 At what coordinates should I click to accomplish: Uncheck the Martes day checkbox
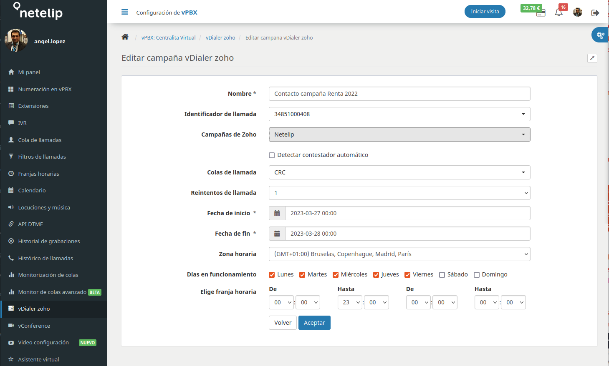(302, 275)
